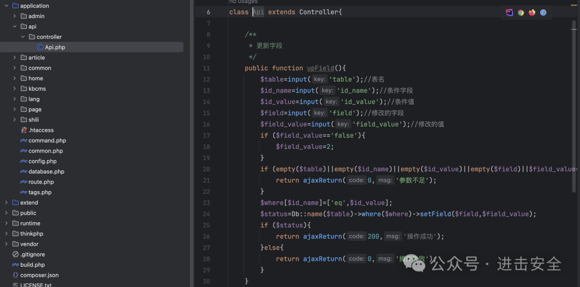Collapse the application folder
The width and height of the screenshot is (580, 287).
click(x=6, y=6)
